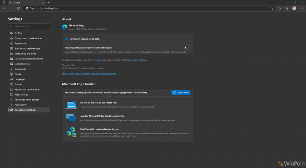
Task: Open Profiles settings icon in sidebar
Action: pos(11,33)
